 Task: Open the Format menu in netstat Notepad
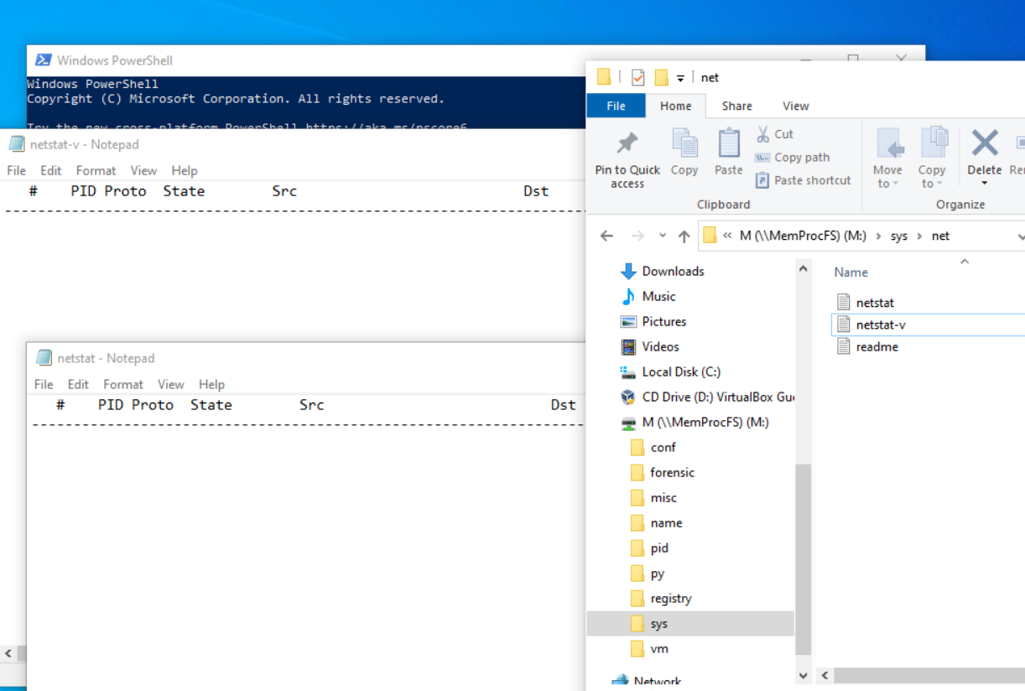[123, 384]
